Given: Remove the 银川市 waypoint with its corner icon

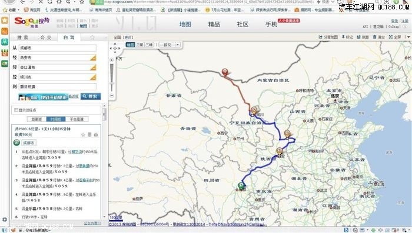Looking at the screenshot, I should [93, 77].
